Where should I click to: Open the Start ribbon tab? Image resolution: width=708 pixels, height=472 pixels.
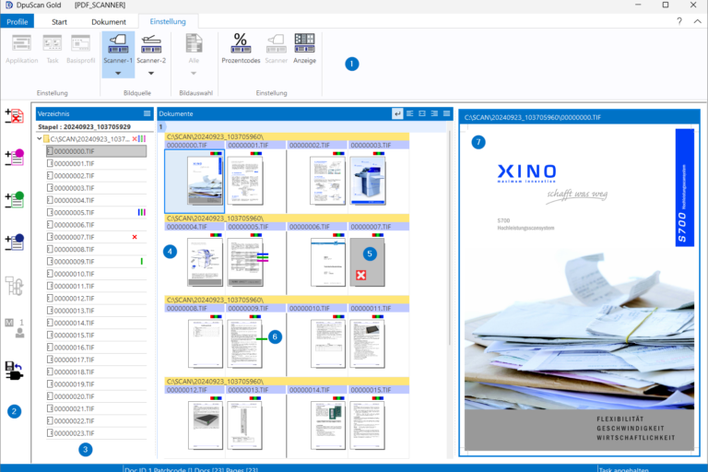[x=59, y=20]
